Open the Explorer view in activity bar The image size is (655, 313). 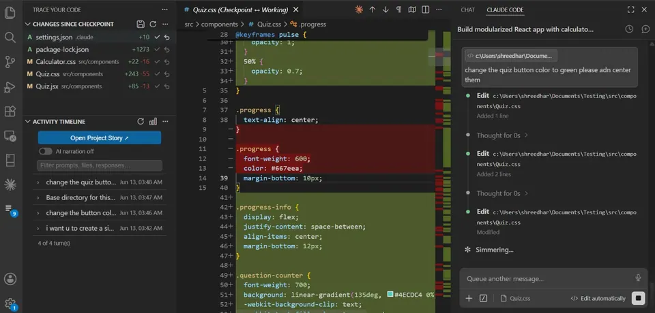tap(10, 13)
